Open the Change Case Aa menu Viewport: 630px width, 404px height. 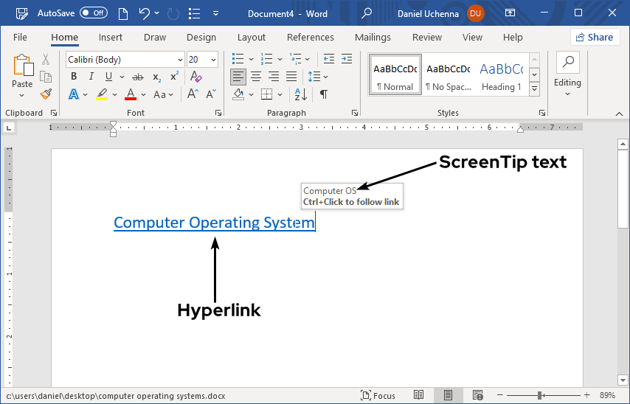tap(163, 95)
